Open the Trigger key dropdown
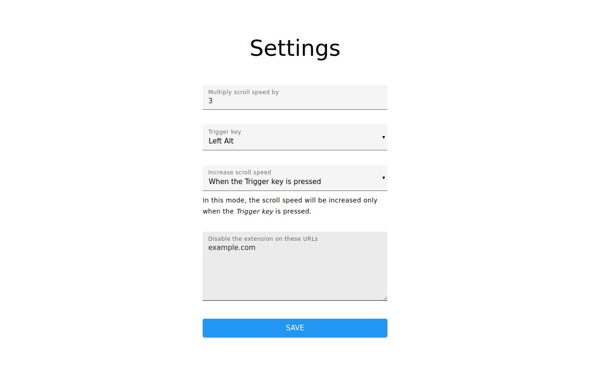591x369 pixels. click(x=295, y=137)
